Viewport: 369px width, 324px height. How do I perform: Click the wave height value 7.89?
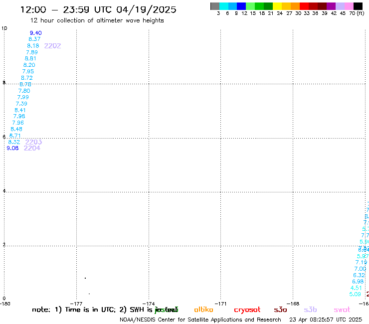(32, 52)
